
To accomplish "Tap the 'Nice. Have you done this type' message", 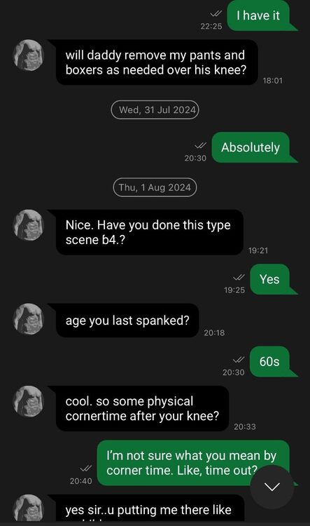I will (150, 232).
